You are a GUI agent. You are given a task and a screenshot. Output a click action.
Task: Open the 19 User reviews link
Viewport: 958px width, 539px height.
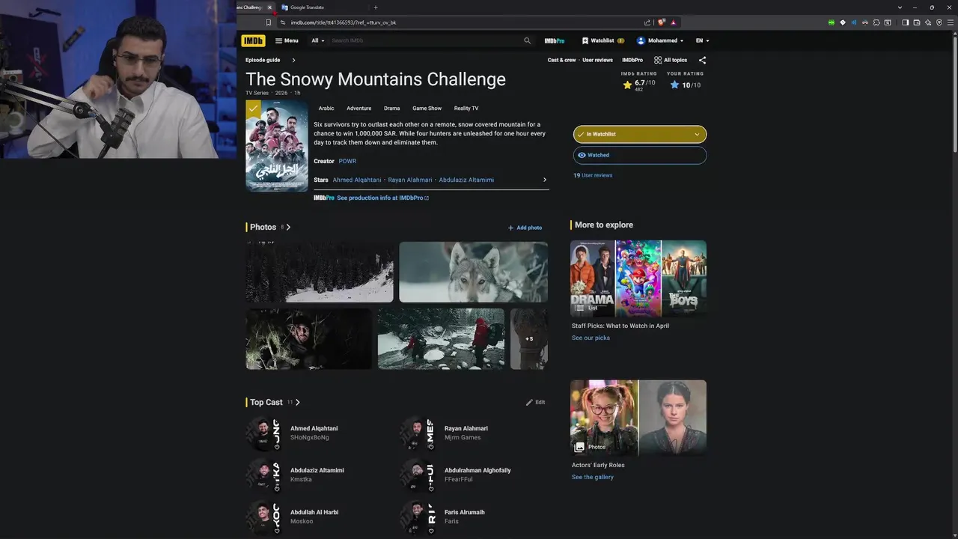(x=593, y=175)
